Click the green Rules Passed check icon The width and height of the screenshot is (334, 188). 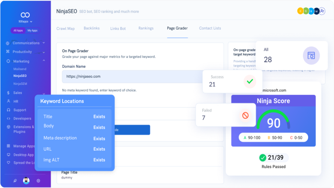[263, 158]
